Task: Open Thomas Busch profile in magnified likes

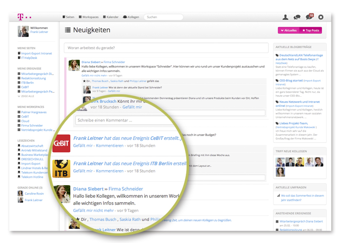Action: click(x=103, y=219)
